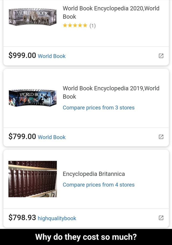
Task: Click Compare prices from 3 stores
Action: tap(98, 107)
